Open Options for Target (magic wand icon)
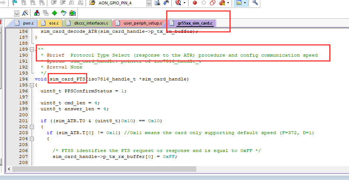This screenshot has height=180, width=349. point(25,13)
